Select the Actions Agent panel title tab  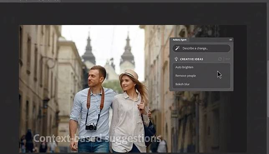point(180,40)
